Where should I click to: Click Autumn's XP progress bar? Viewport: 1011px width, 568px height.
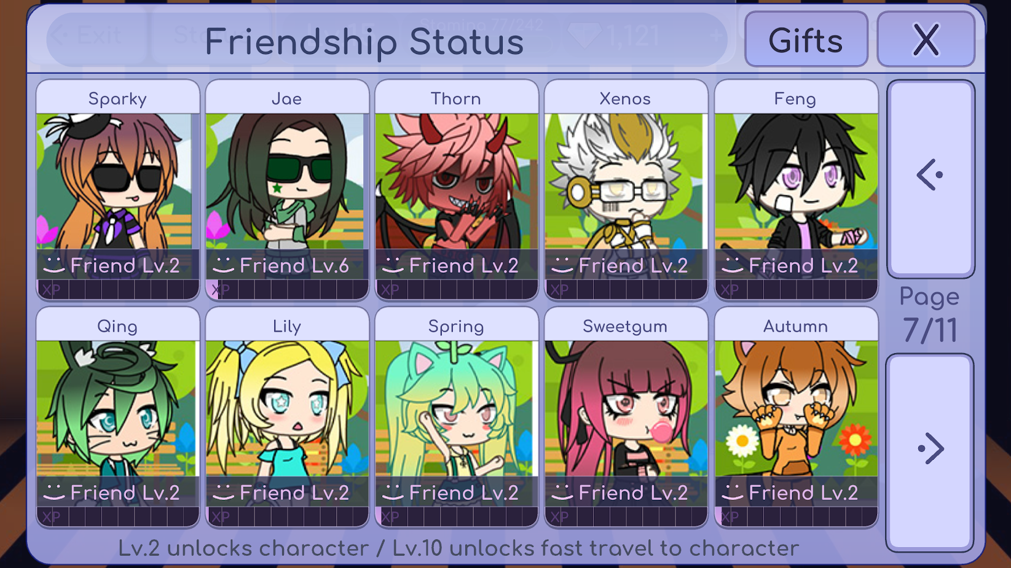point(796,517)
